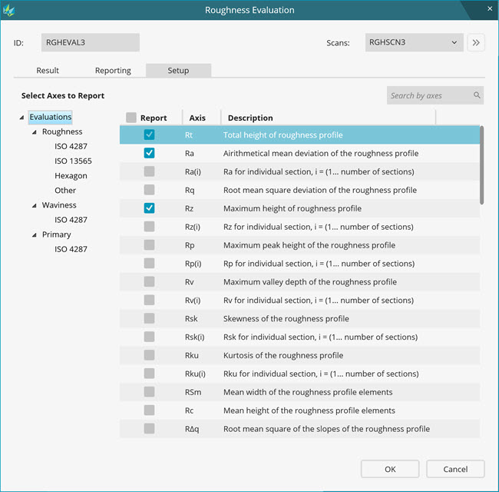Toggle the Report header select-all checkbox
Screen dimensions: 499x492
pyautogui.click(x=131, y=118)
